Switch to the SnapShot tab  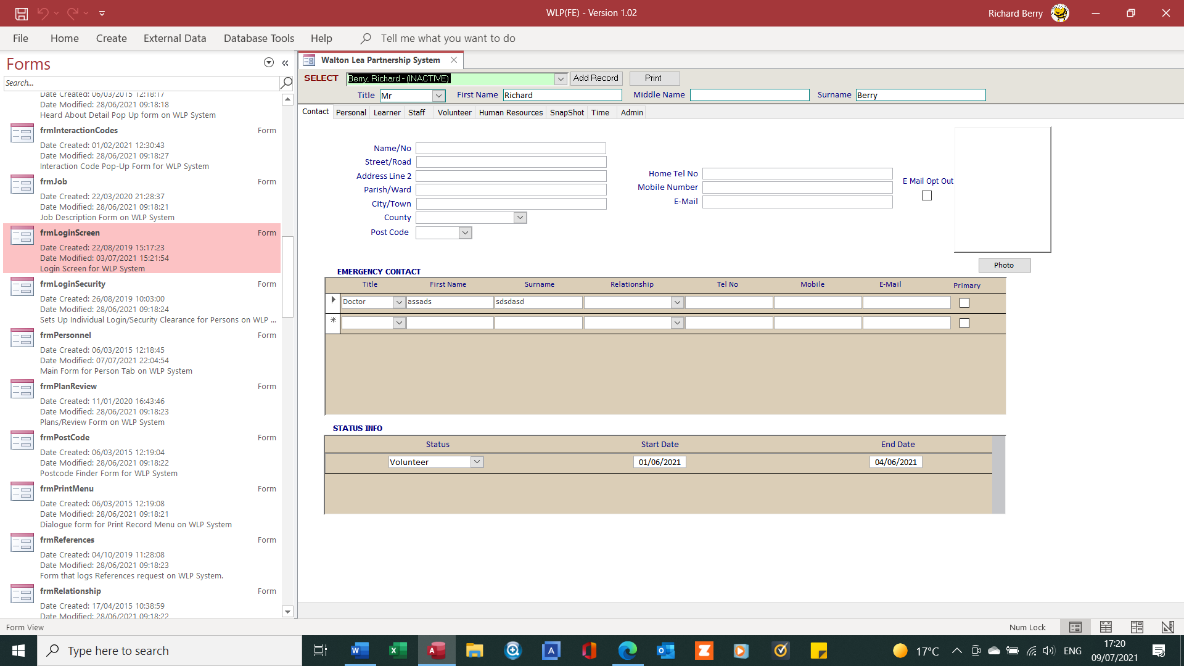[567, 112]
